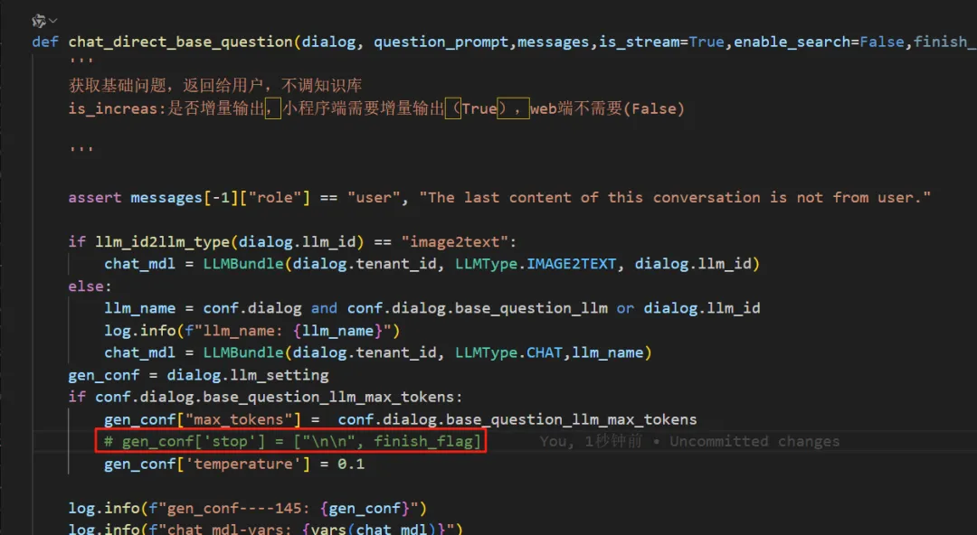Click the commented gen_conf['stop'] line

point(293,442)
